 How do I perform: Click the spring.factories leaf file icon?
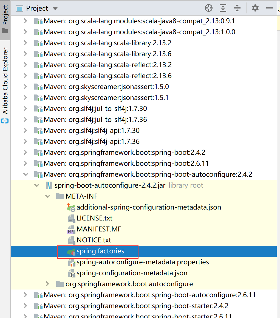click(71, 251)
